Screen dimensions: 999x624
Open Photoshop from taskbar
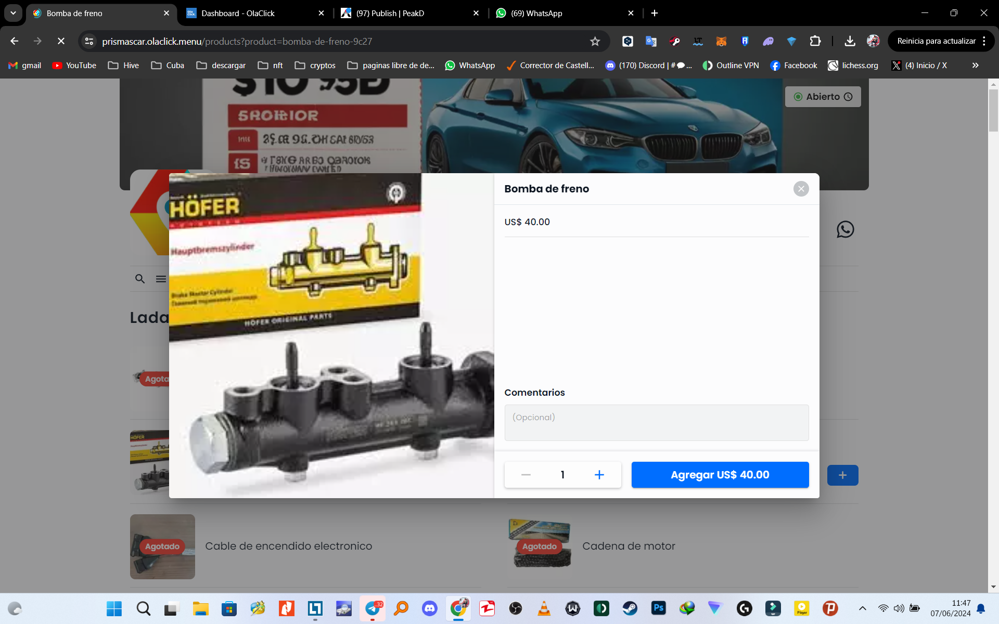659,608
